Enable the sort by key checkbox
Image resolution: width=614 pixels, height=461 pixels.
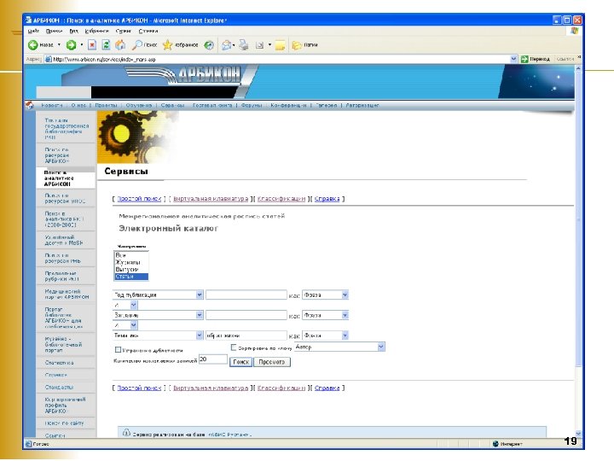(x=234, y=347)
